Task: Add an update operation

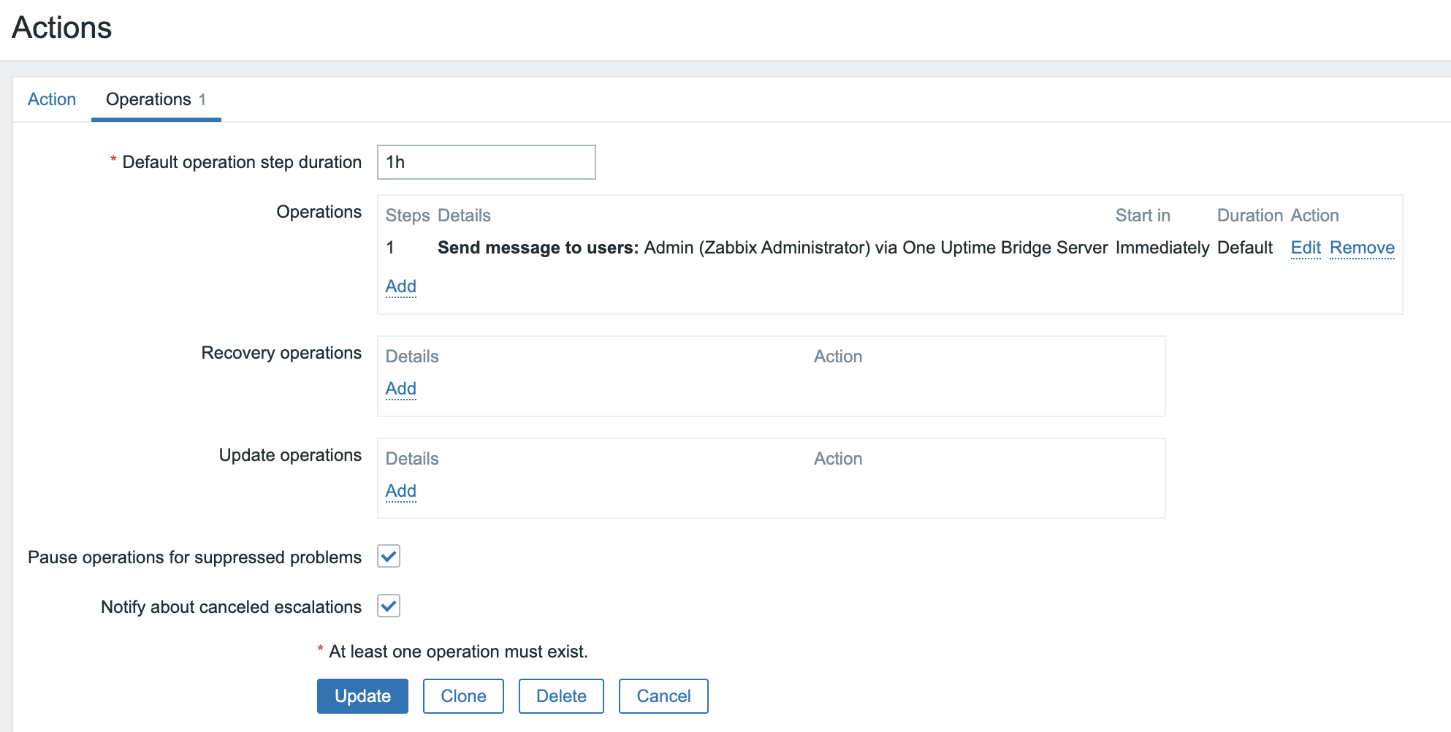Action: [x=400, y=491]
